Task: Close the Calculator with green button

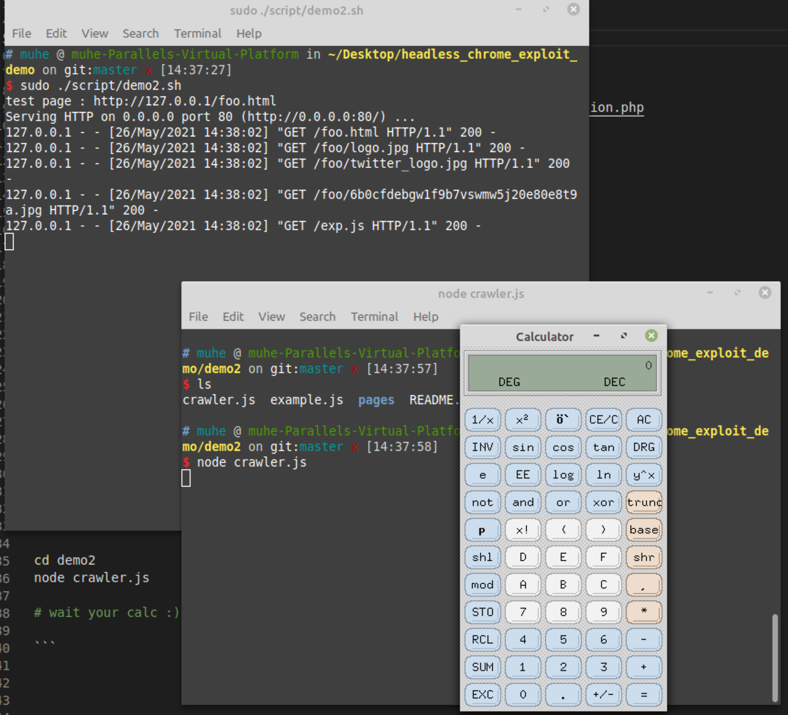Action: (651, 335)
